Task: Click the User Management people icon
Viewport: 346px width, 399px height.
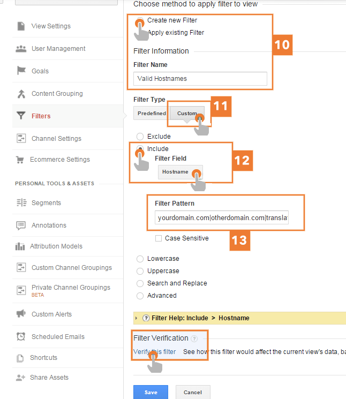Action: coord(21,49)
